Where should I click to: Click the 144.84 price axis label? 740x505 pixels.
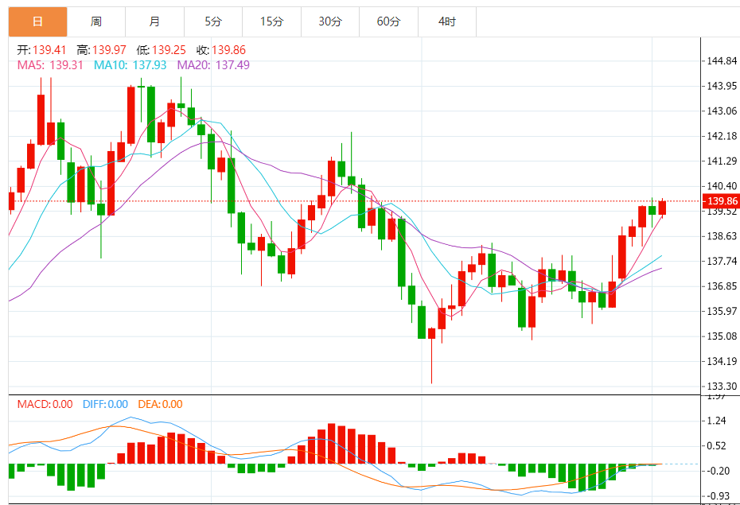722,60
